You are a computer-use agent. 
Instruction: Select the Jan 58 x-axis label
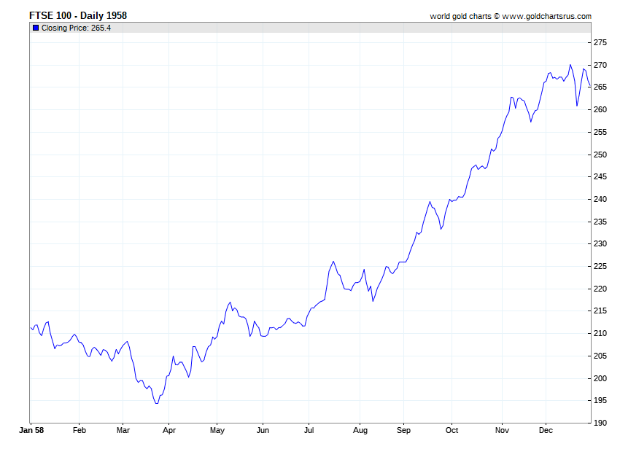click(x=31, y=430)
